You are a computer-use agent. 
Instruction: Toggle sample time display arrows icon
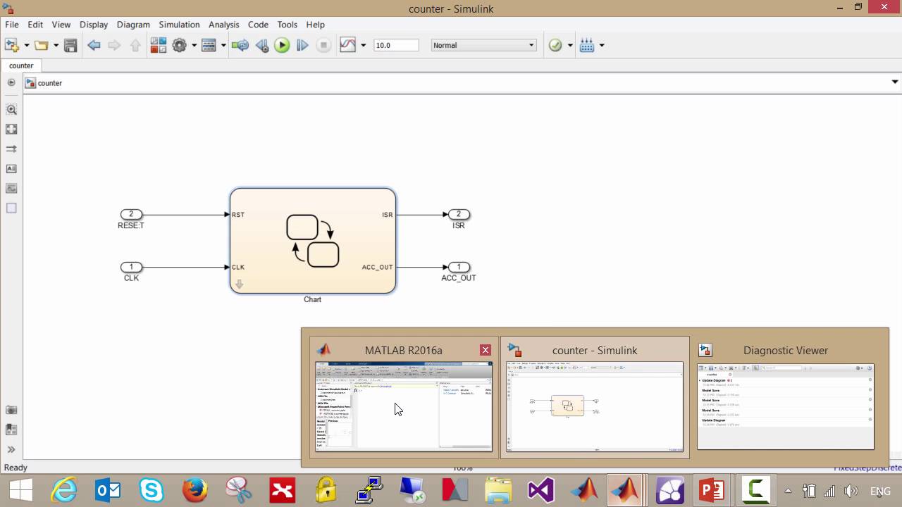click(x=11, y=149)
